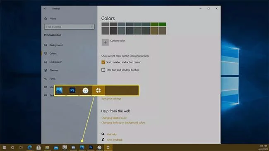Viewport: 269px width, 151px height.
Task: Open the Mail app on taskbar
Action: pyautogui.click(x=56, y=148)
